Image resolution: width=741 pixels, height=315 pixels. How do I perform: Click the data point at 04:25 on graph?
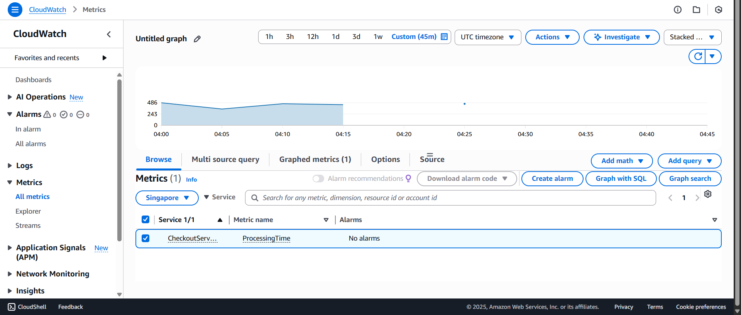tap(465, 104)
